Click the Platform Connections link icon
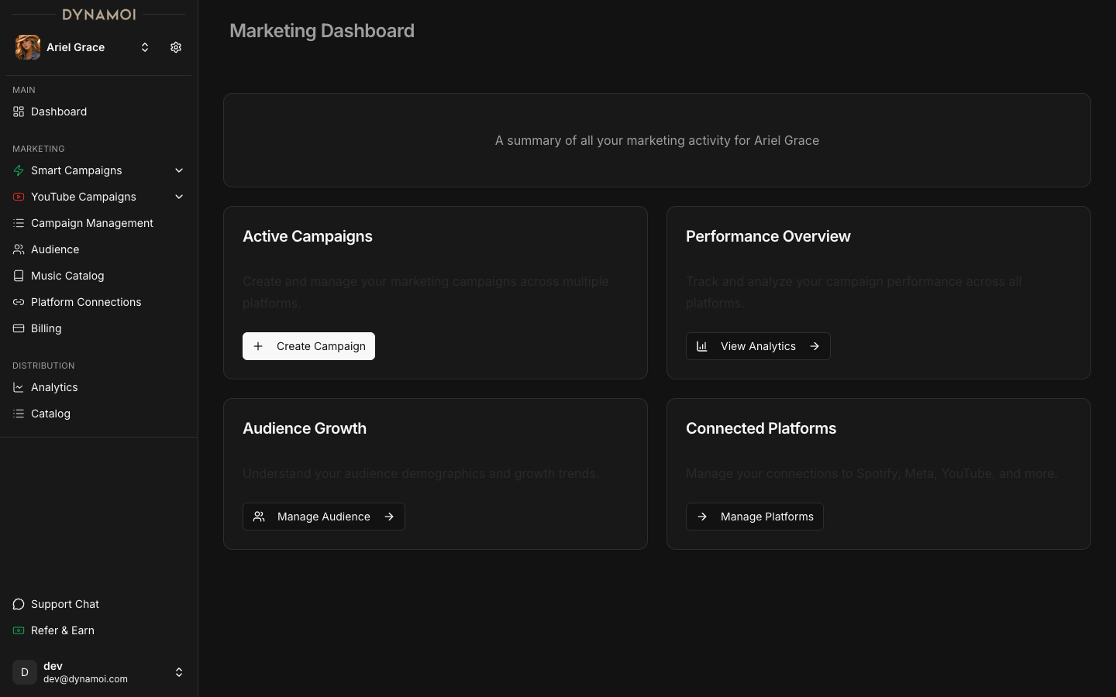The height and width of the screenshot is (697, 1116). [18, 302]
